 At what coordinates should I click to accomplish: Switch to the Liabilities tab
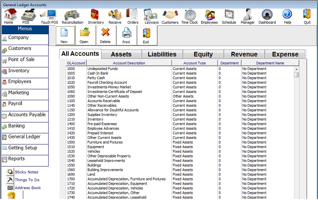[162, 54]
